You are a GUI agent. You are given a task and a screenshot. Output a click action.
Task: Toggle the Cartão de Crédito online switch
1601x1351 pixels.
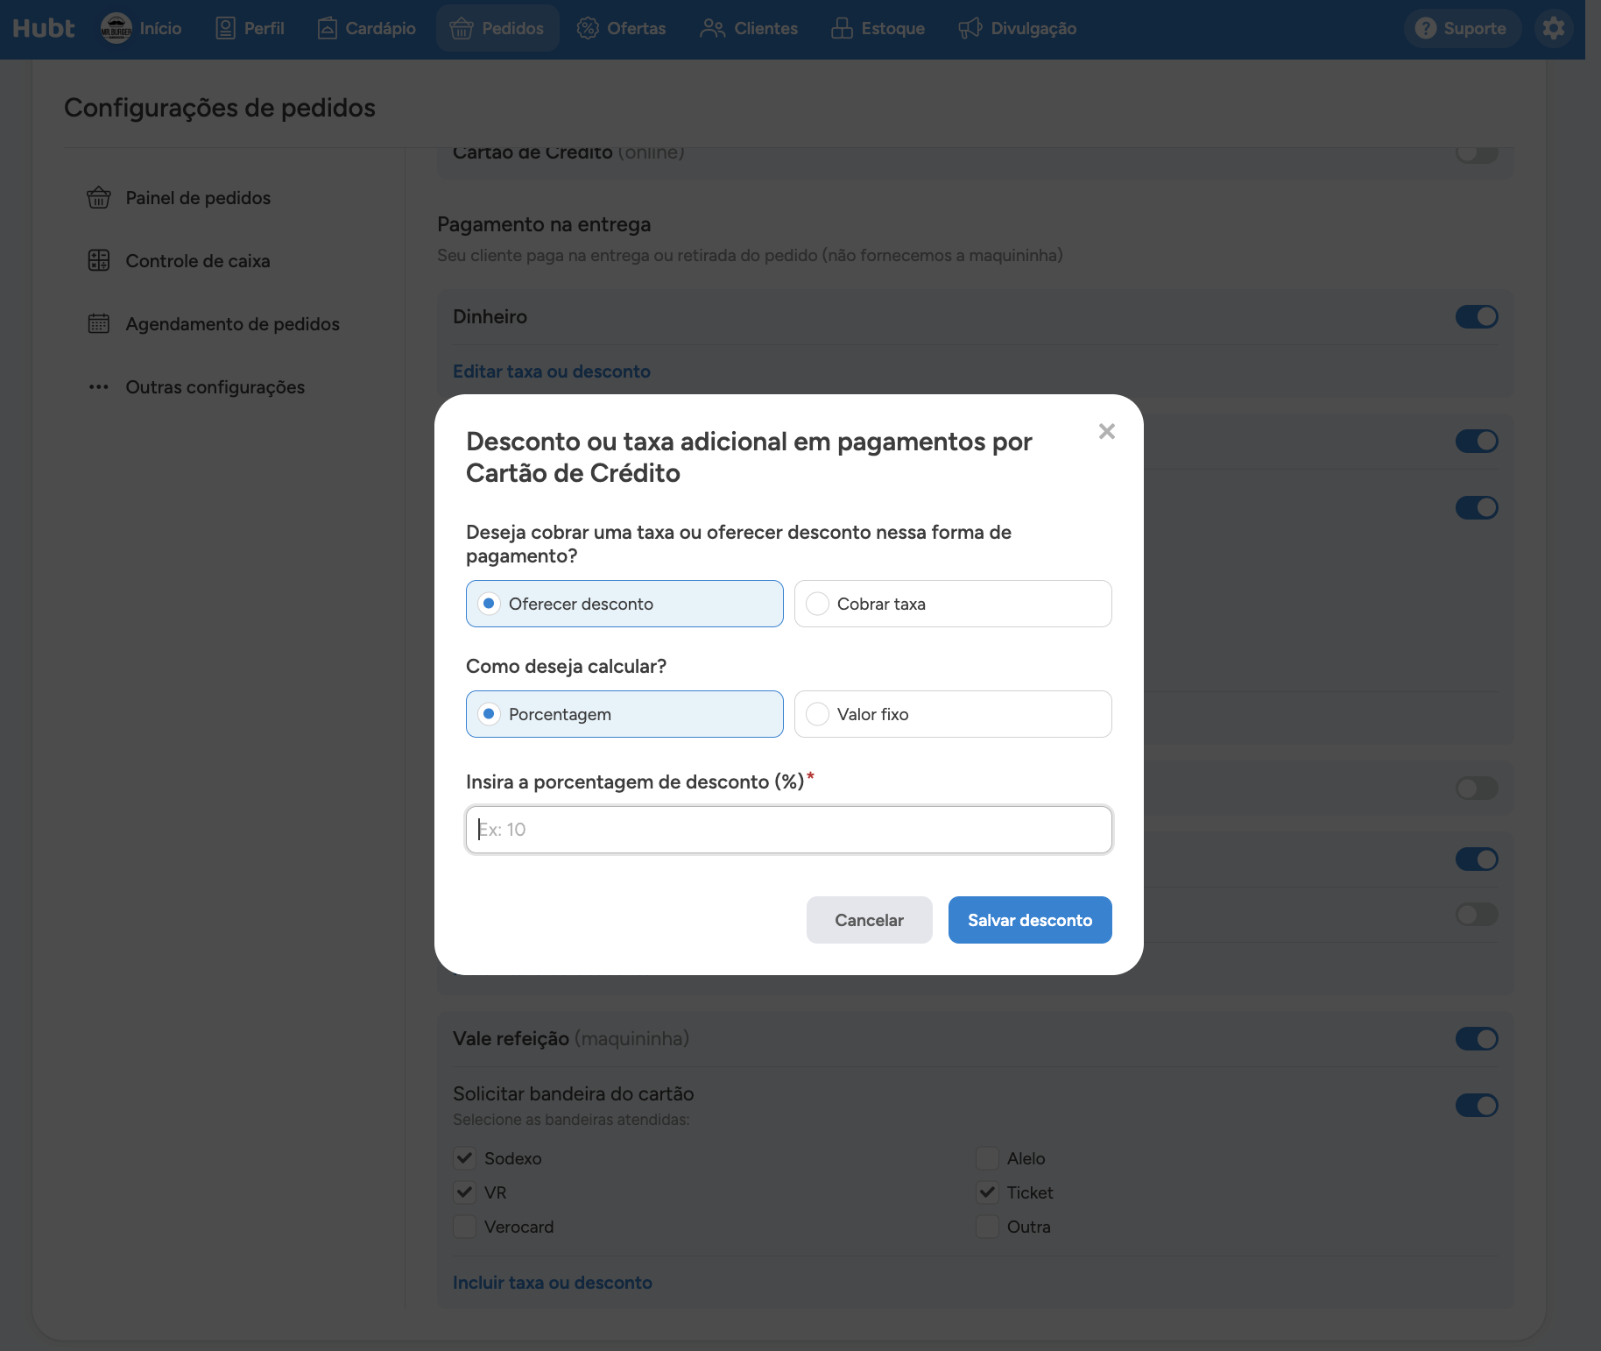1477,154
